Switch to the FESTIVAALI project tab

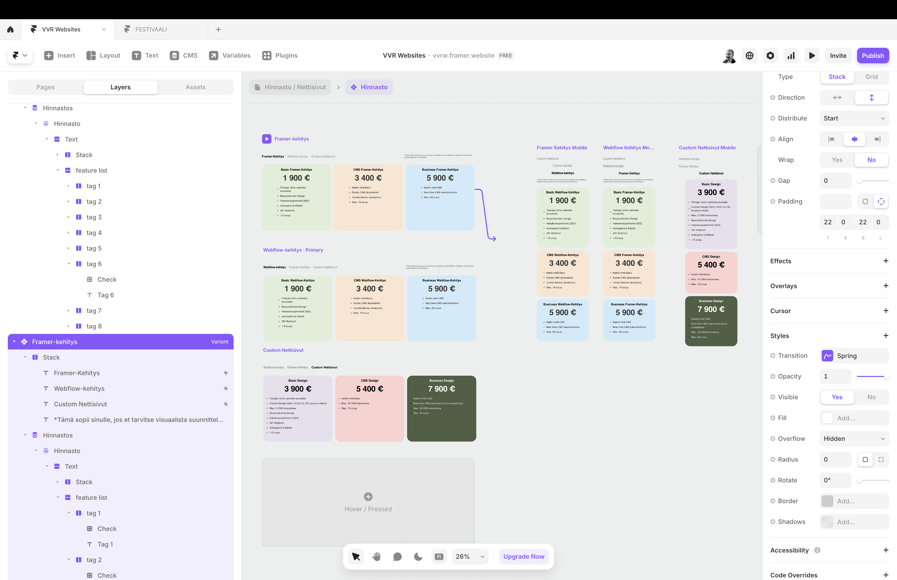[161, 29]
